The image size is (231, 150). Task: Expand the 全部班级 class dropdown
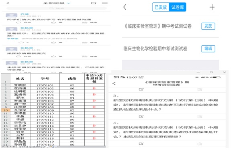pyautogui.click(x=69, y=3)
